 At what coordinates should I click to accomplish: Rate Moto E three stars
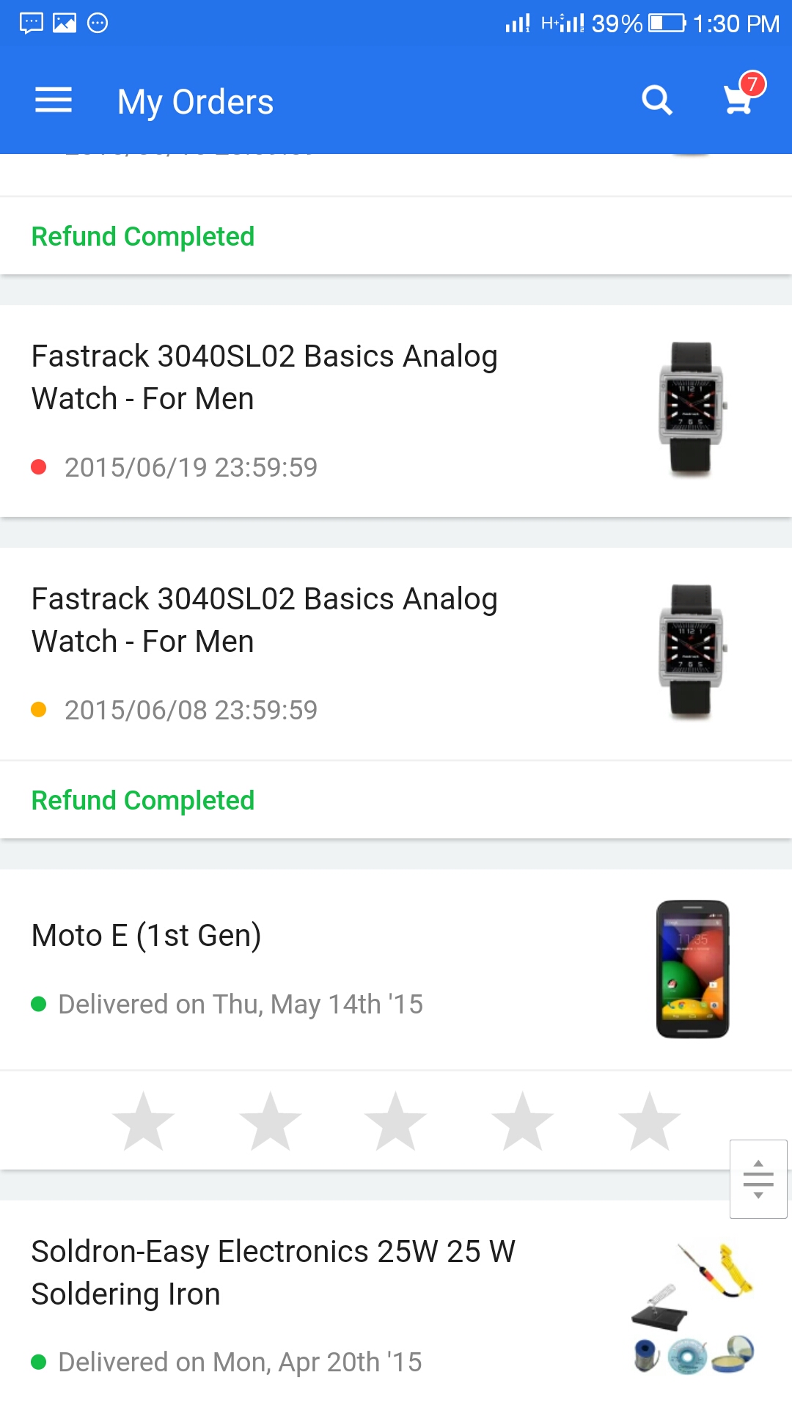[396, 1121]
